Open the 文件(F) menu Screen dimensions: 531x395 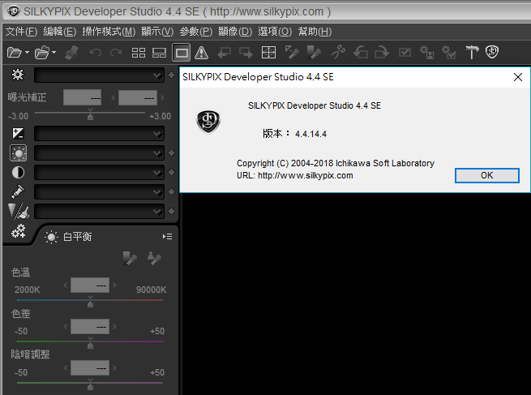21,32
